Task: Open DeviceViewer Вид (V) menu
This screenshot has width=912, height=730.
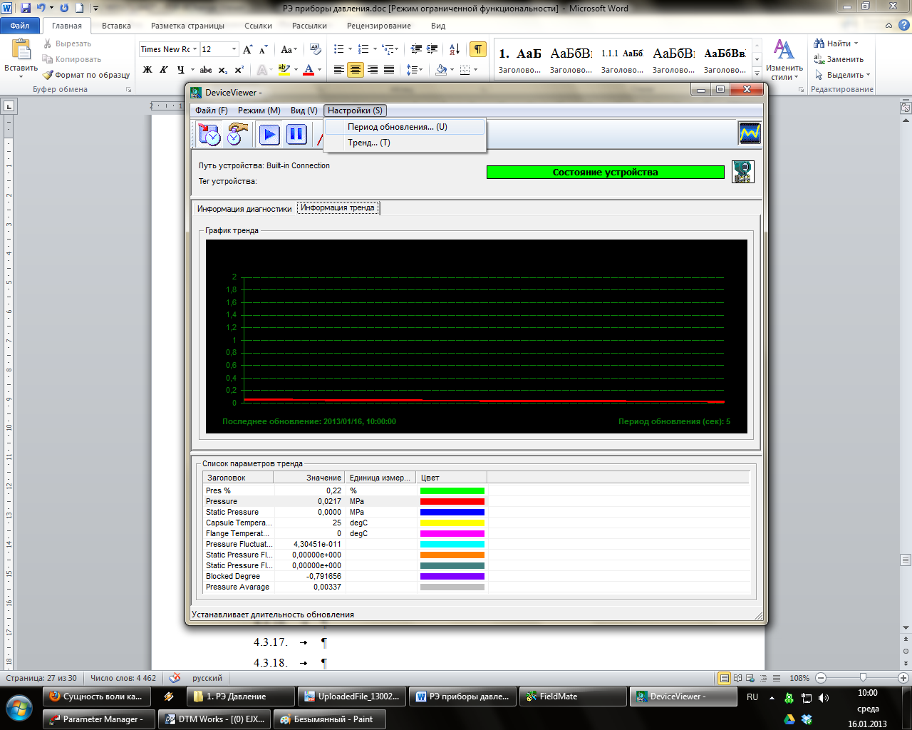Action: [304, 110]
